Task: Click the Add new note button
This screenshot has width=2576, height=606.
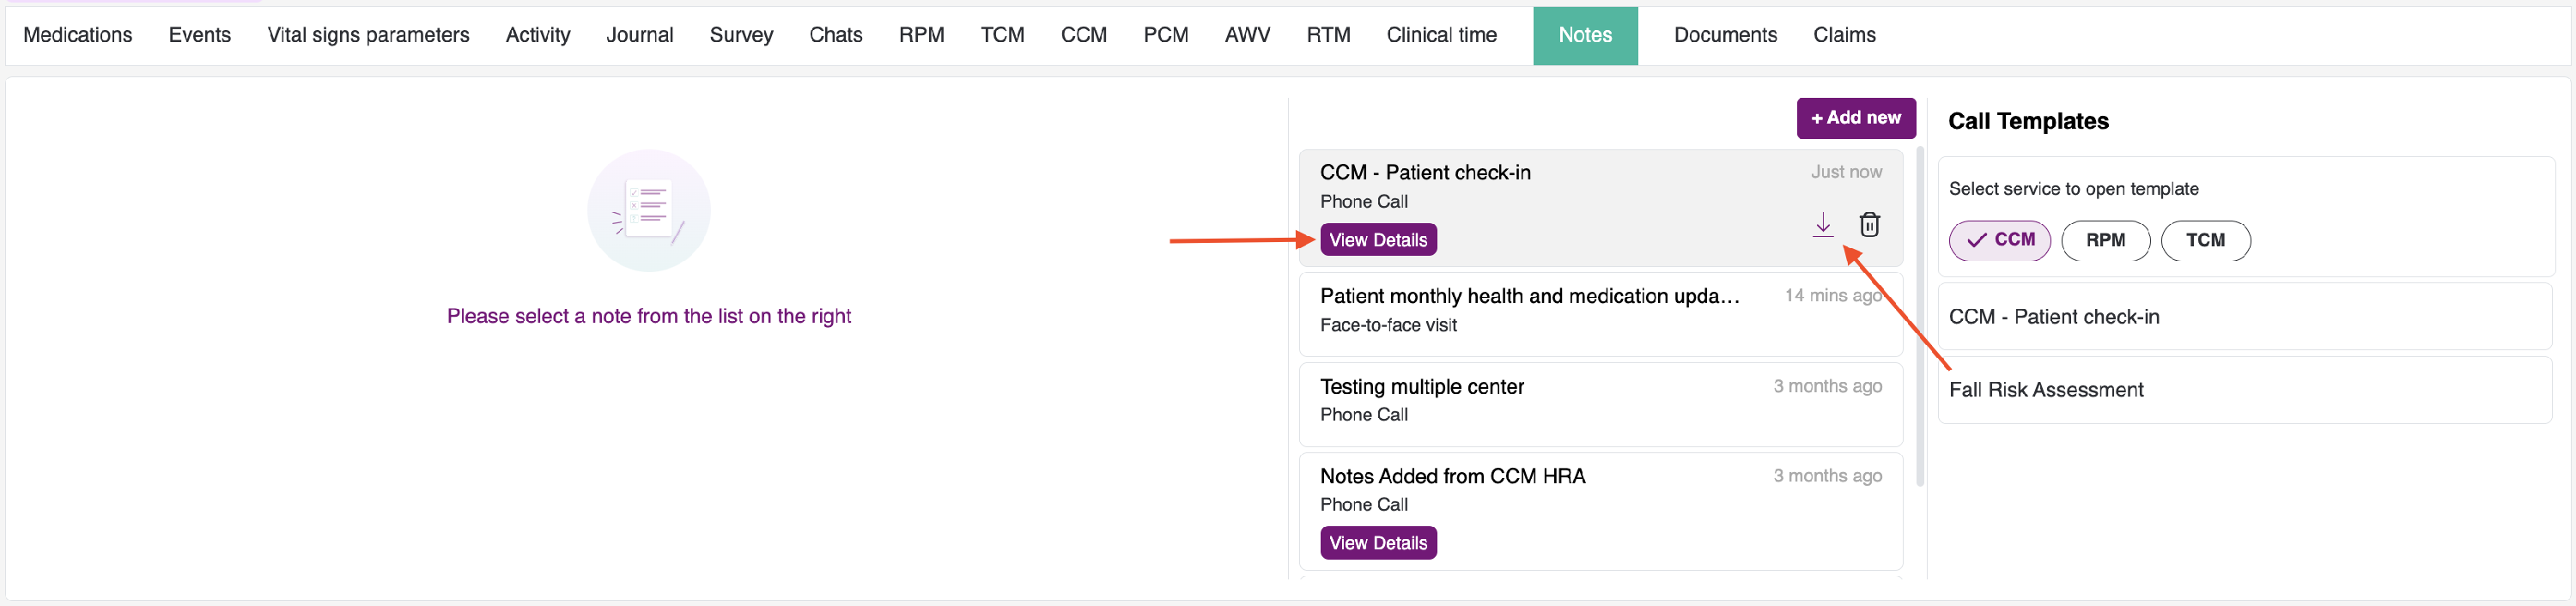Action: pos(1855,118)
